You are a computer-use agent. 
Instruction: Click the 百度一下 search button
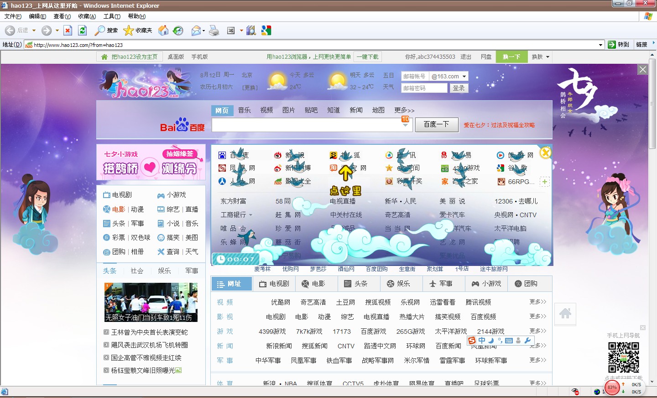click(x=437, y=124)
